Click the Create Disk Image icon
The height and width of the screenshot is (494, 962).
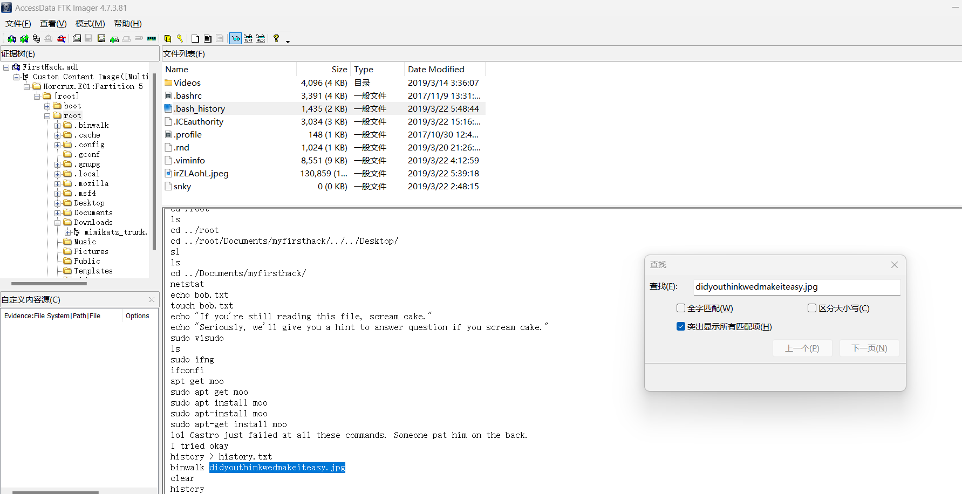click(x=77, y=38)
